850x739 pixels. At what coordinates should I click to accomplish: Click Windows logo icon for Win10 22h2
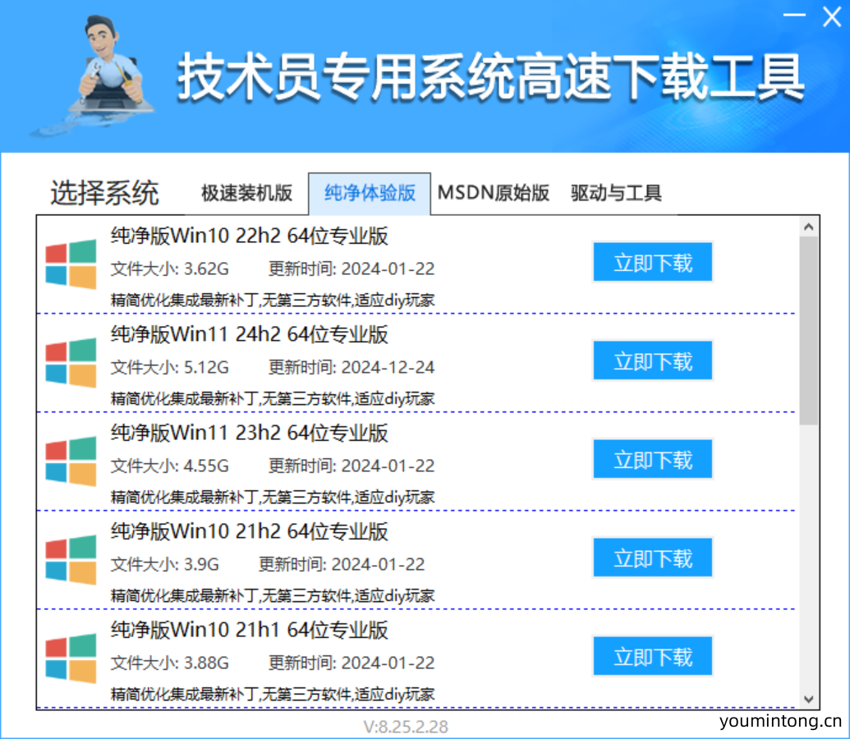click(71, 264)
